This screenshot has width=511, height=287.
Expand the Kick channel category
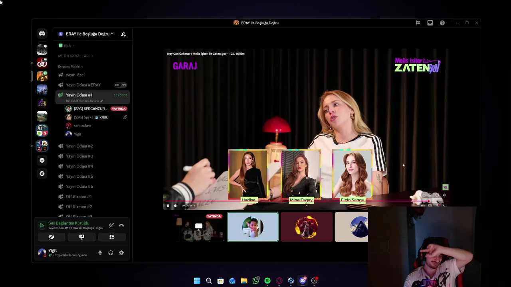click(67, 45)
